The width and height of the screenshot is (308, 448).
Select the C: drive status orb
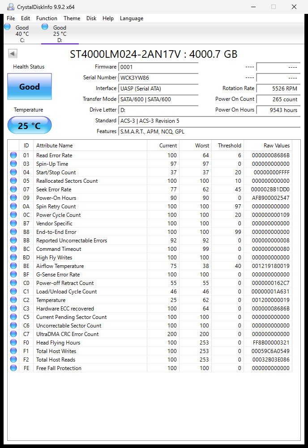[x=8, y=26]
